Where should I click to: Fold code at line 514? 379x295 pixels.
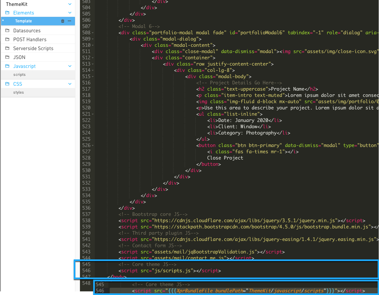(x=93, y=71)
